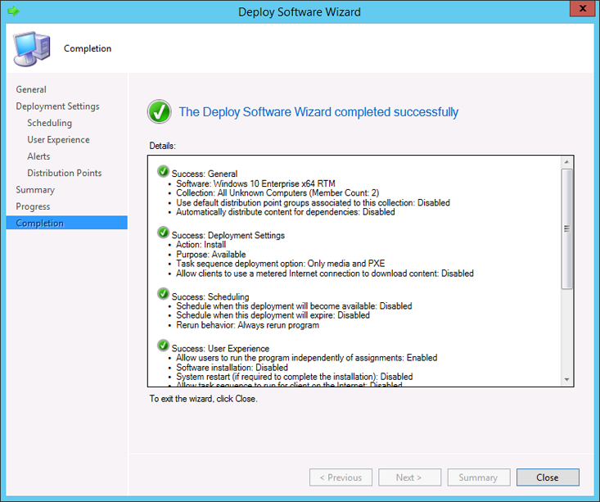Image resolution: width=600 pixels, height=502 pixels.
Task: Click green check beside Success: Deployment Settings
Action: (x=163, y=234)
